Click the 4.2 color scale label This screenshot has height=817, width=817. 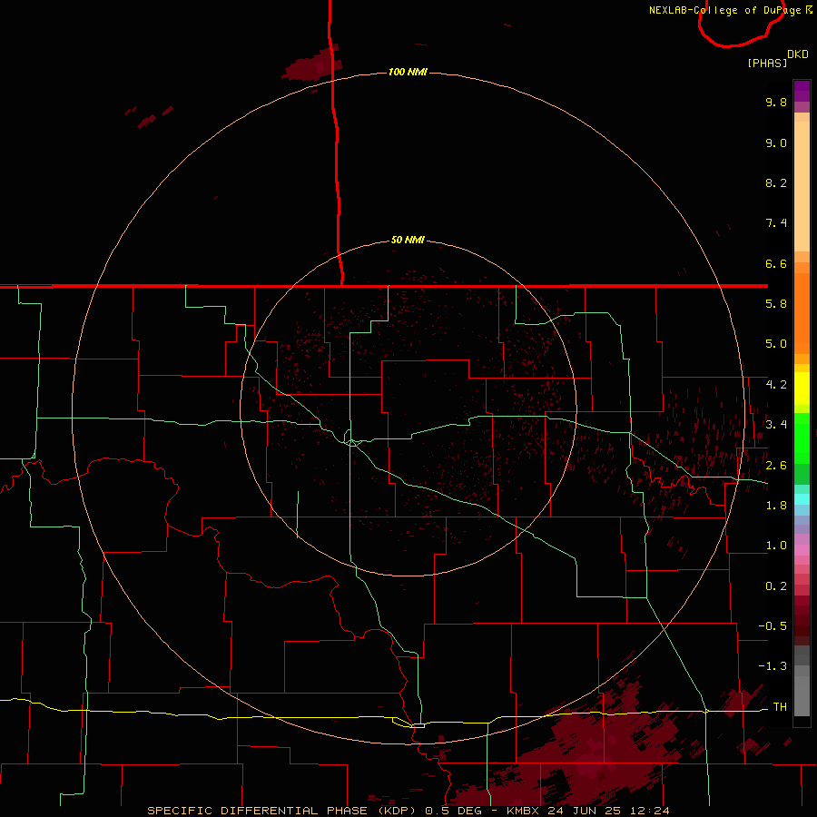[x=776, y=385]
